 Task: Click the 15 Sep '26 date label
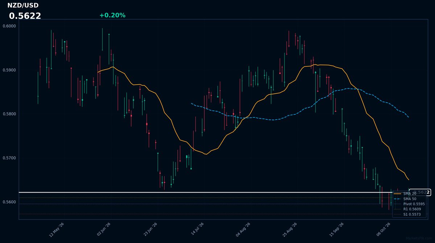click(x=336, y=230)
